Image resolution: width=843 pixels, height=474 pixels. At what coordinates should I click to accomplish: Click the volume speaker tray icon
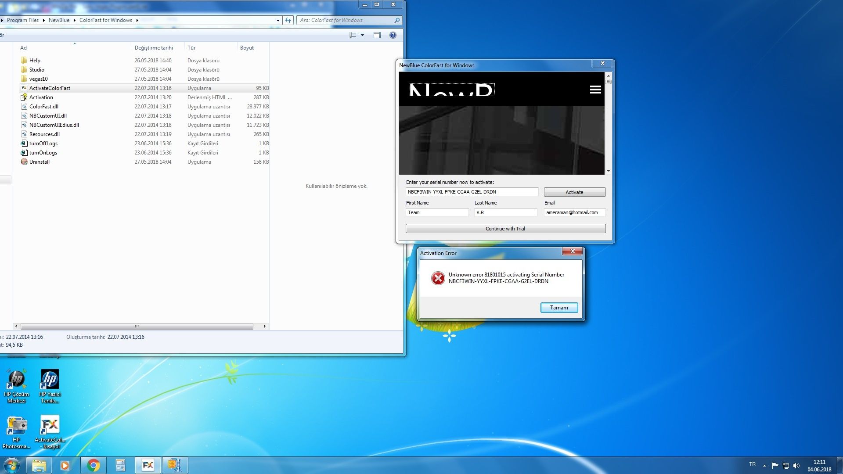[796, 465]
